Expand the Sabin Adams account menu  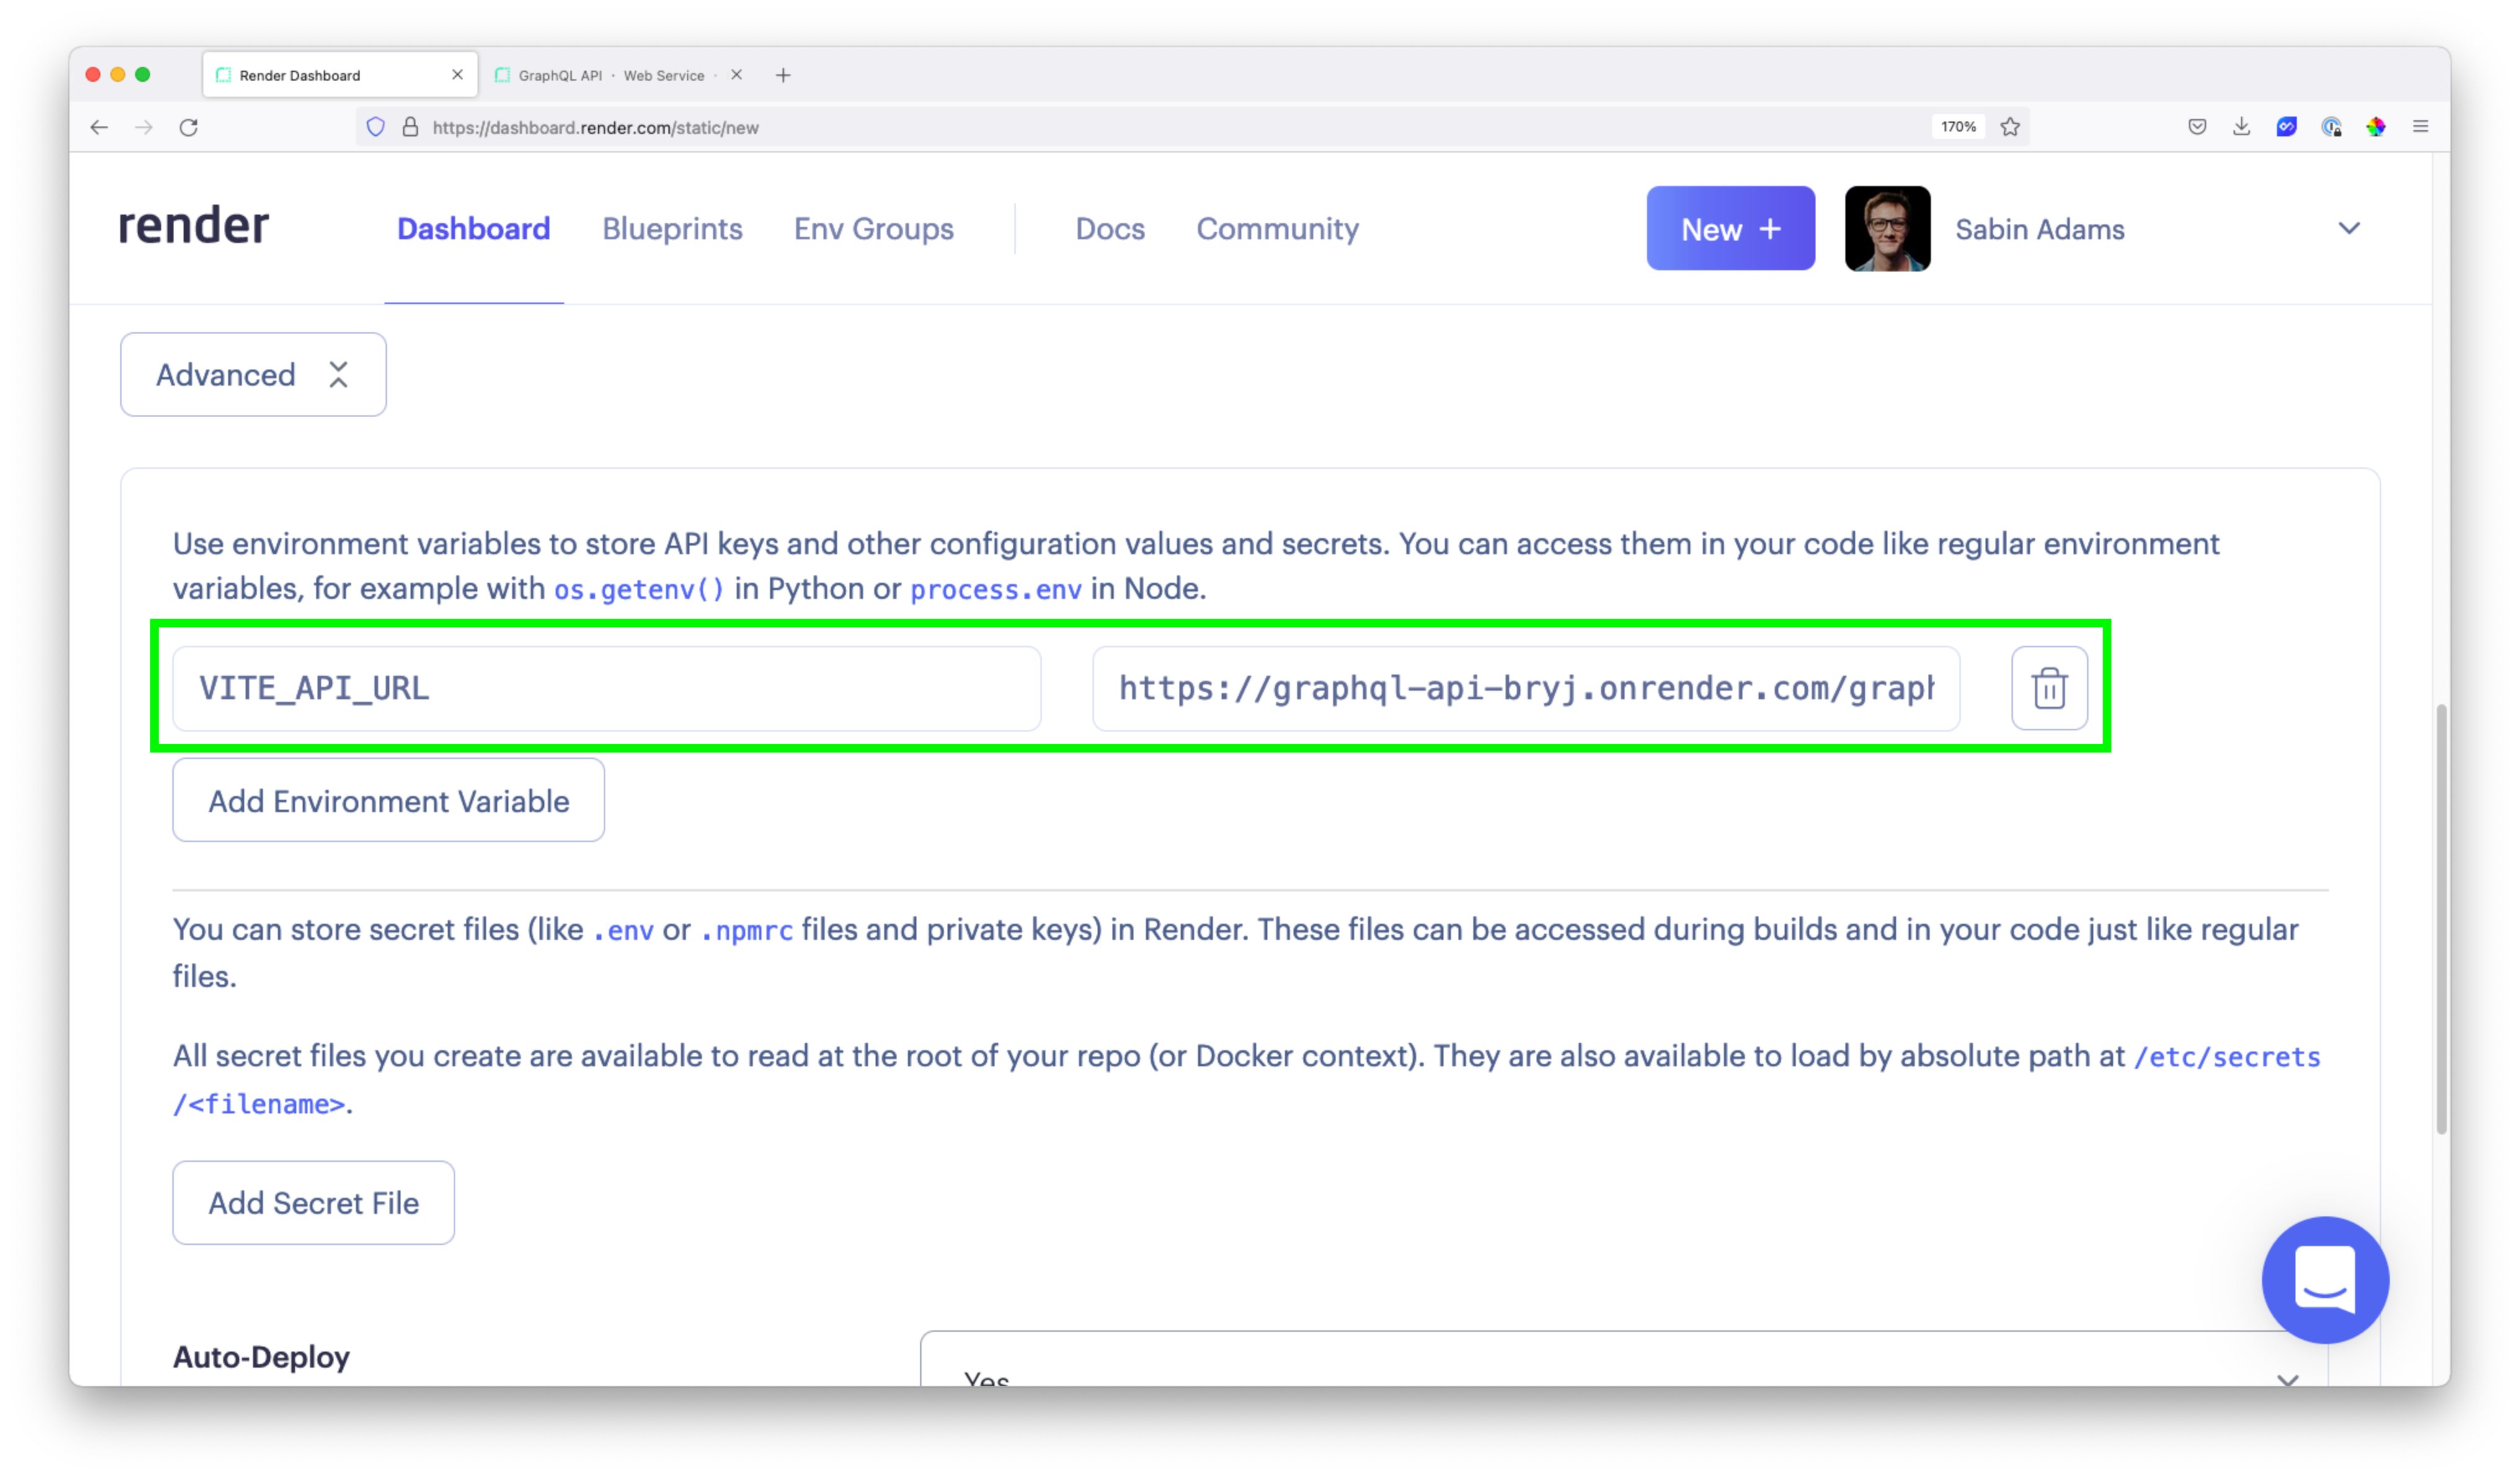pyautogui.click(x=2348, y=228)
